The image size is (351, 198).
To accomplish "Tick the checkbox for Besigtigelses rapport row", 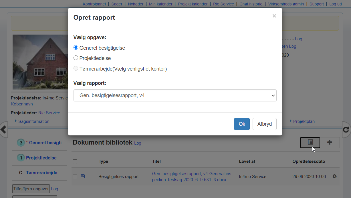I will point(75,177).
